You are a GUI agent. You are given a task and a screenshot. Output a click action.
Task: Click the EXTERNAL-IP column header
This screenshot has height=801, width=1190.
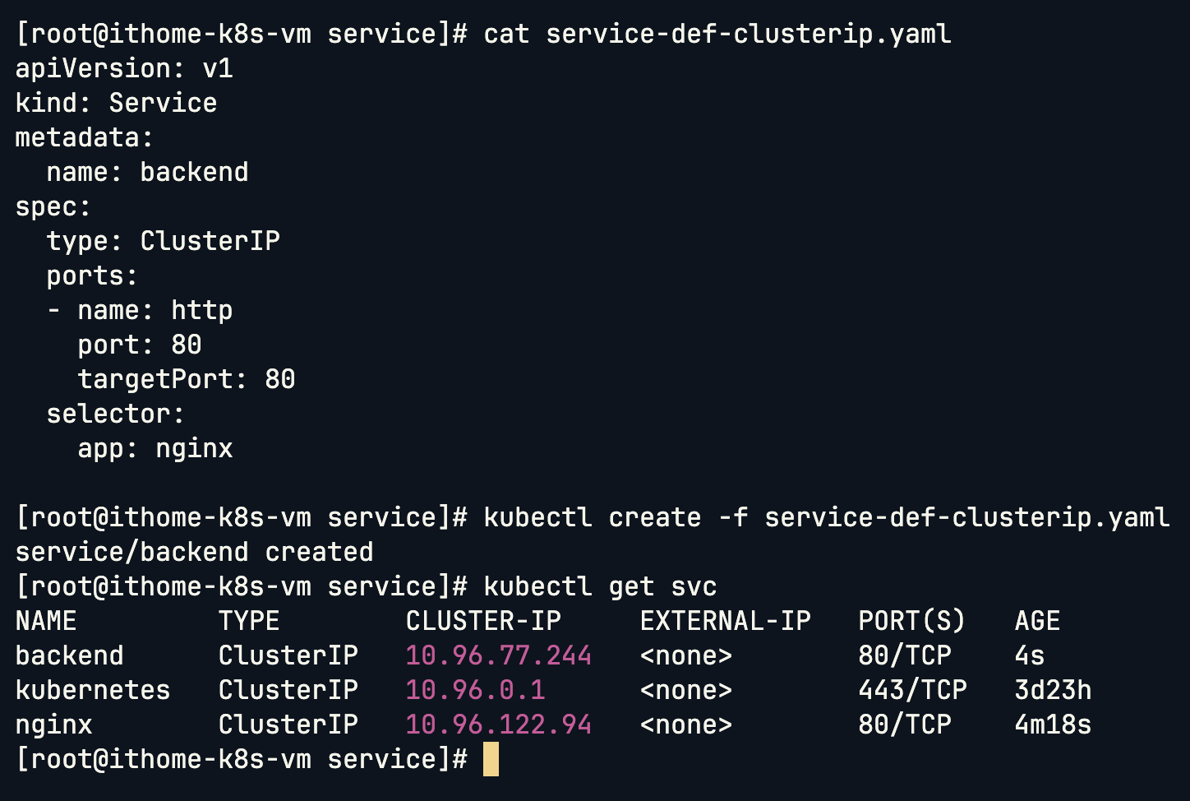(725, 621)
